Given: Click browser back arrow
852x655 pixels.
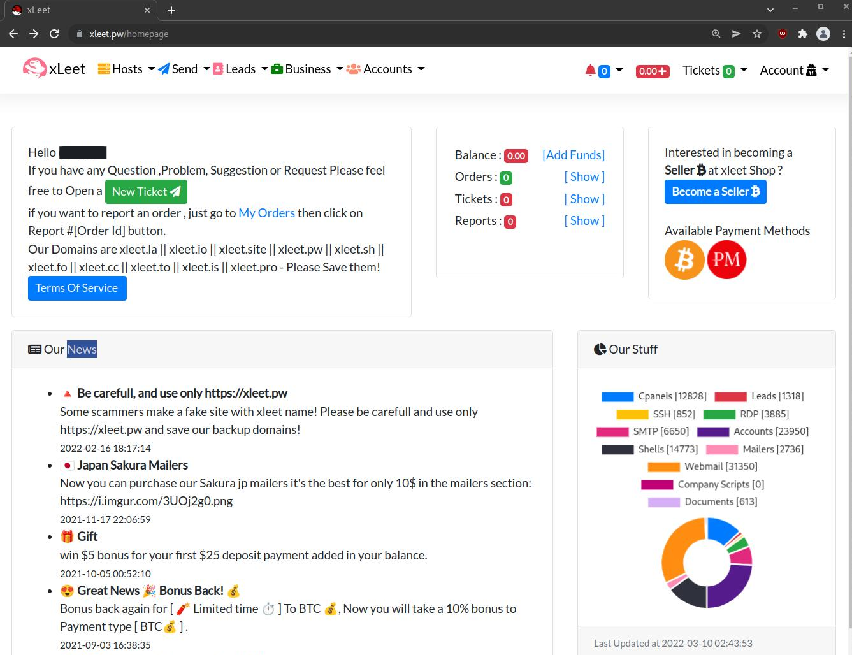Looking at the screenshot, I should pyautogui.click(x=13, y=34).
